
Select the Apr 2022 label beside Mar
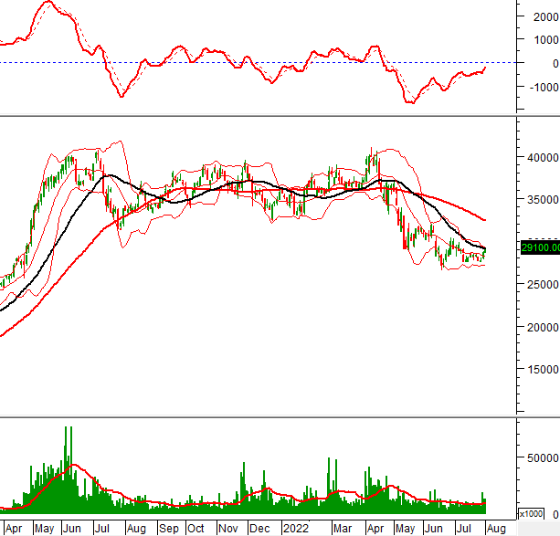375,529
